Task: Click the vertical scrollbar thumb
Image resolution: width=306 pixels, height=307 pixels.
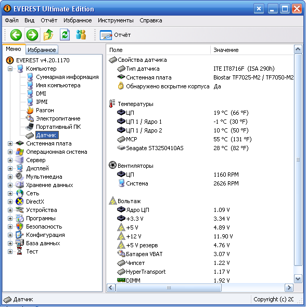Action: click(298, 160)
